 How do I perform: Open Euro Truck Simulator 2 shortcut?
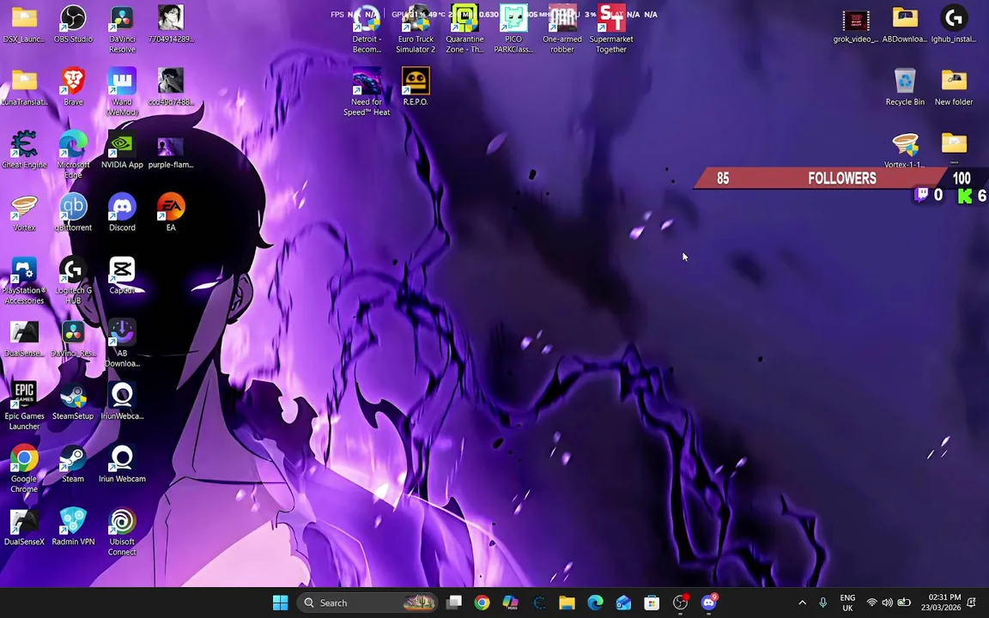416,30
